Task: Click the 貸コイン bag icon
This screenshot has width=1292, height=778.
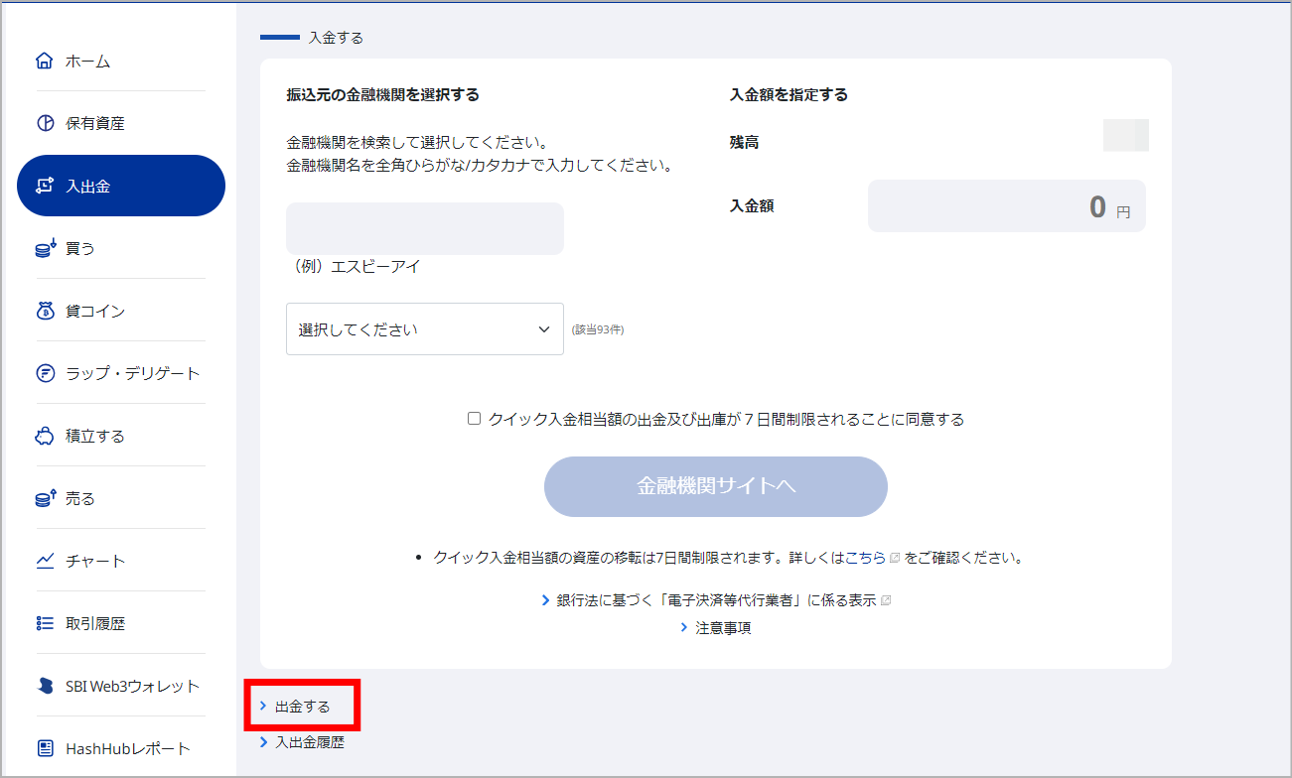Action: 44,311
